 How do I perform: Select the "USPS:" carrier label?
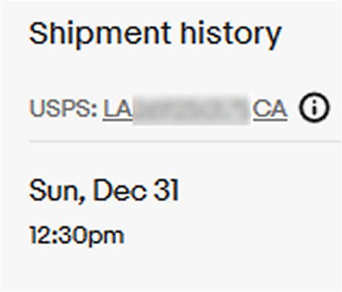click(x=63, y=109)
